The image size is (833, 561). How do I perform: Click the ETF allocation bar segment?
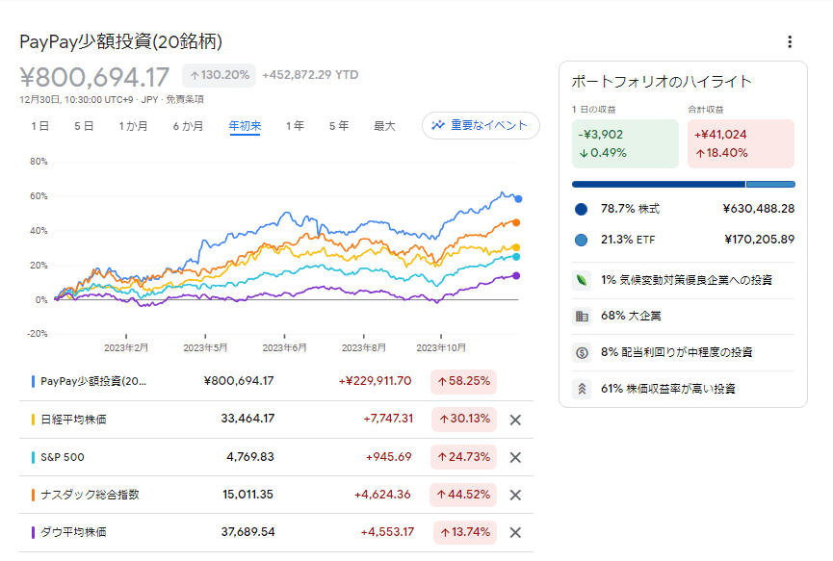pyautogui.click(x=770, y=184)
